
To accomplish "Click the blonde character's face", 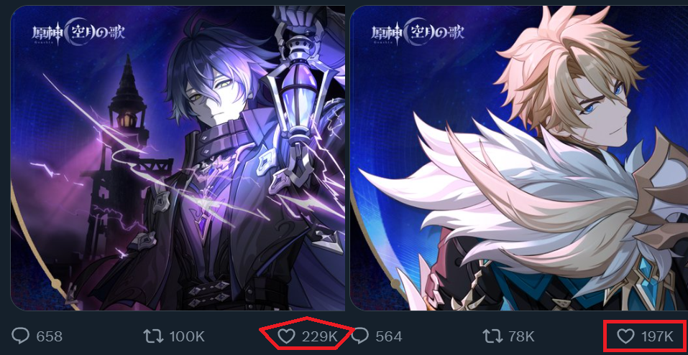I will pos(601,110).
